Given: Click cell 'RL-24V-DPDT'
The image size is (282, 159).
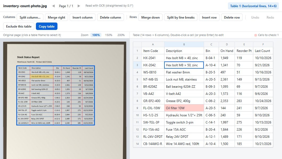Looking at the screenshot, I should 153,137.
